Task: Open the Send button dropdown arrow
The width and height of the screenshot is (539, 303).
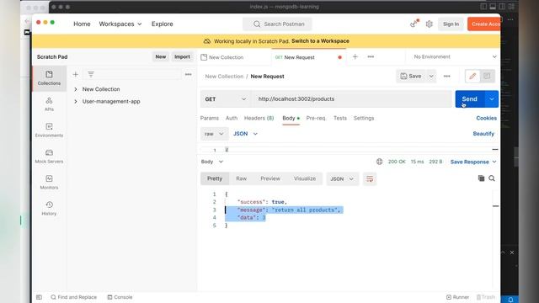Action: [x=492, y=99]
